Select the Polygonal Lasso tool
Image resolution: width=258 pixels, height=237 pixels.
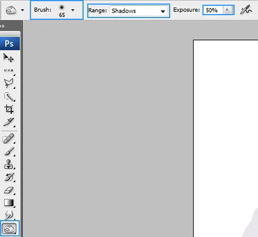9,83
